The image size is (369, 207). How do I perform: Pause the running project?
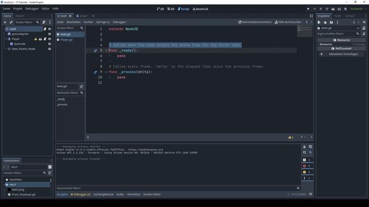[314, 9]
